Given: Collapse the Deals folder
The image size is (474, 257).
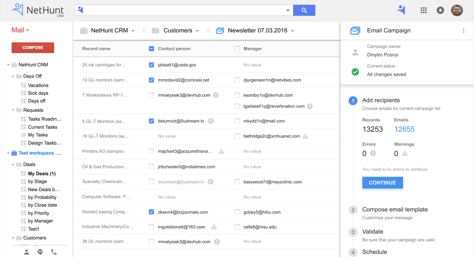Looking at the screenshot, I should (x=13, y=164).
